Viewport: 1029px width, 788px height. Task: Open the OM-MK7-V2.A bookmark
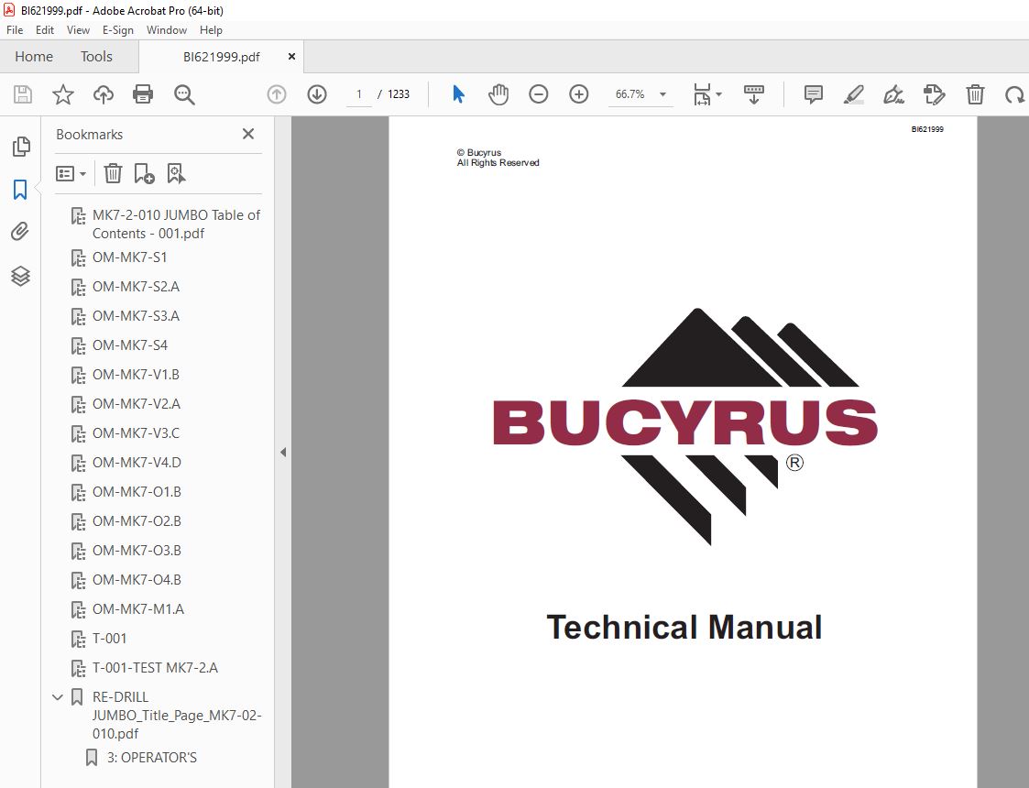pyautogui.click(x=137, y=403)
